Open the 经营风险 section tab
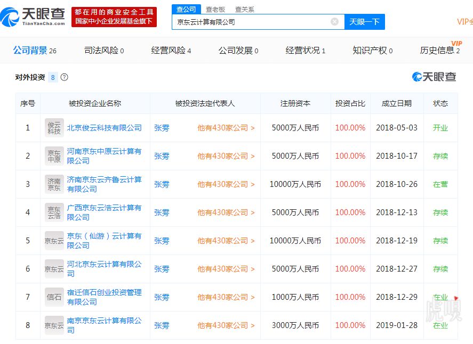Screen dimensions: 473x344 point(171,50)
